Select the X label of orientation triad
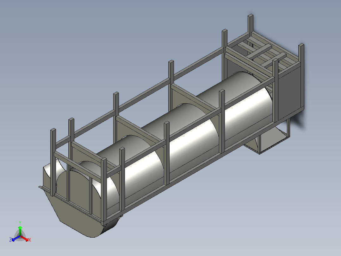Screen dimensions: 341x256 30,240
